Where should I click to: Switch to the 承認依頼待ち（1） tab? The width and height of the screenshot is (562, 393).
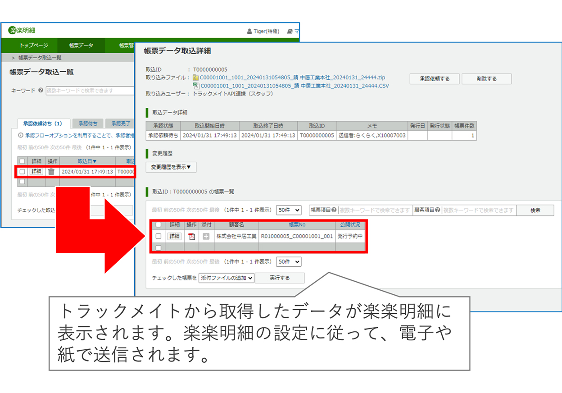43,123
